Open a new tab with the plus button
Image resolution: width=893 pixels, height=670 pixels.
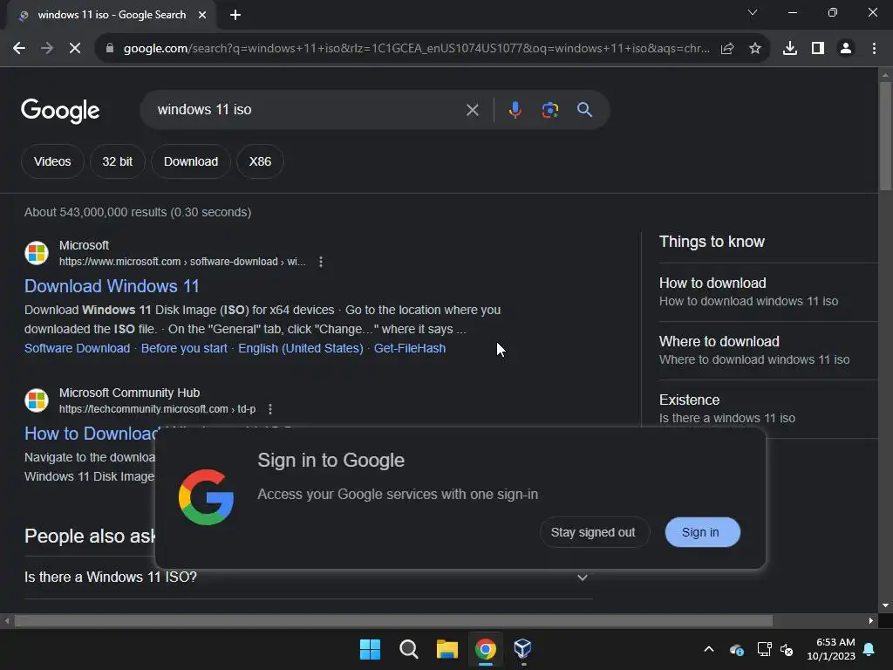tap(235, 15)
